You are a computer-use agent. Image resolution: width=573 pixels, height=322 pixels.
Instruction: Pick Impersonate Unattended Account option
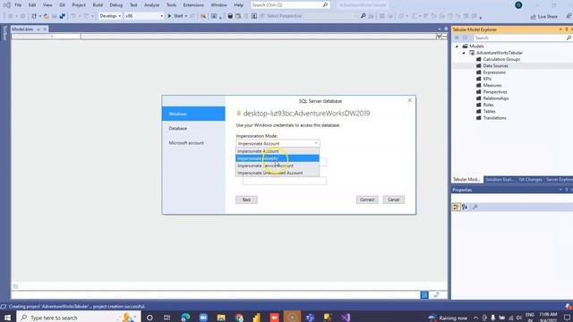coord(278,173)
